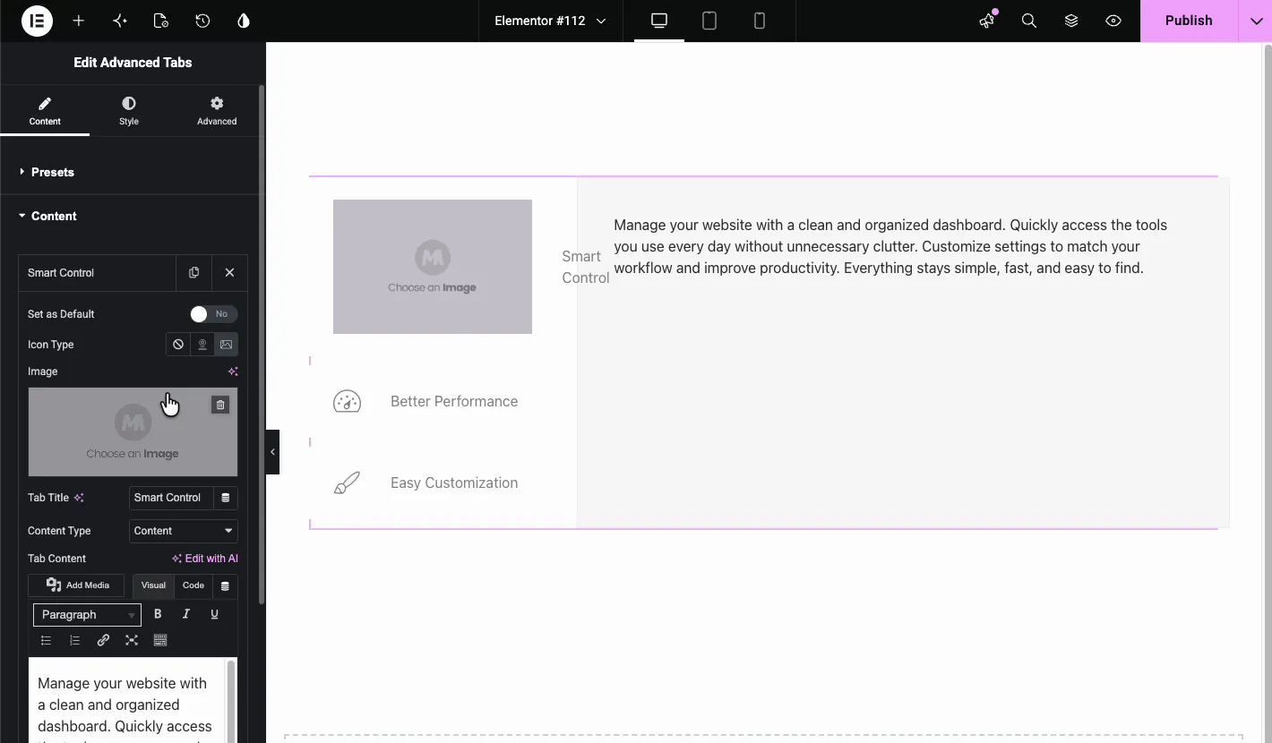Open the What's New megaphone icon

click(x=987, y=21)
